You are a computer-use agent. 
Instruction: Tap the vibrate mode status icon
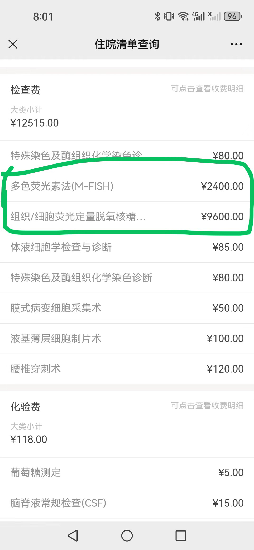tap(169, 16)
